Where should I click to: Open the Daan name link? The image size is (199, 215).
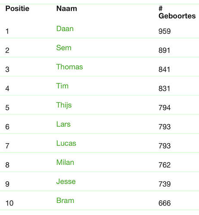coord(65,28)
